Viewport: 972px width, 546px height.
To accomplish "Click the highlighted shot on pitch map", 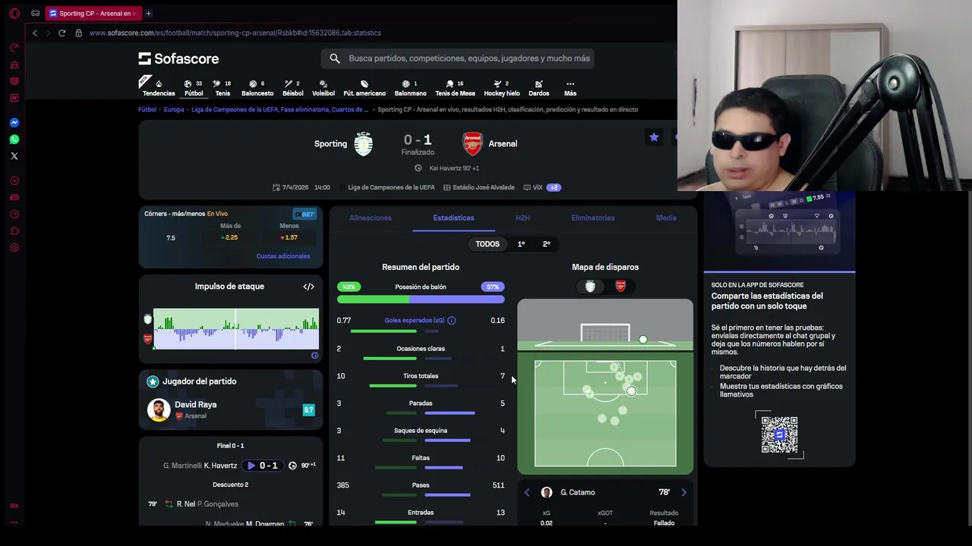I will tap(631, 391).
